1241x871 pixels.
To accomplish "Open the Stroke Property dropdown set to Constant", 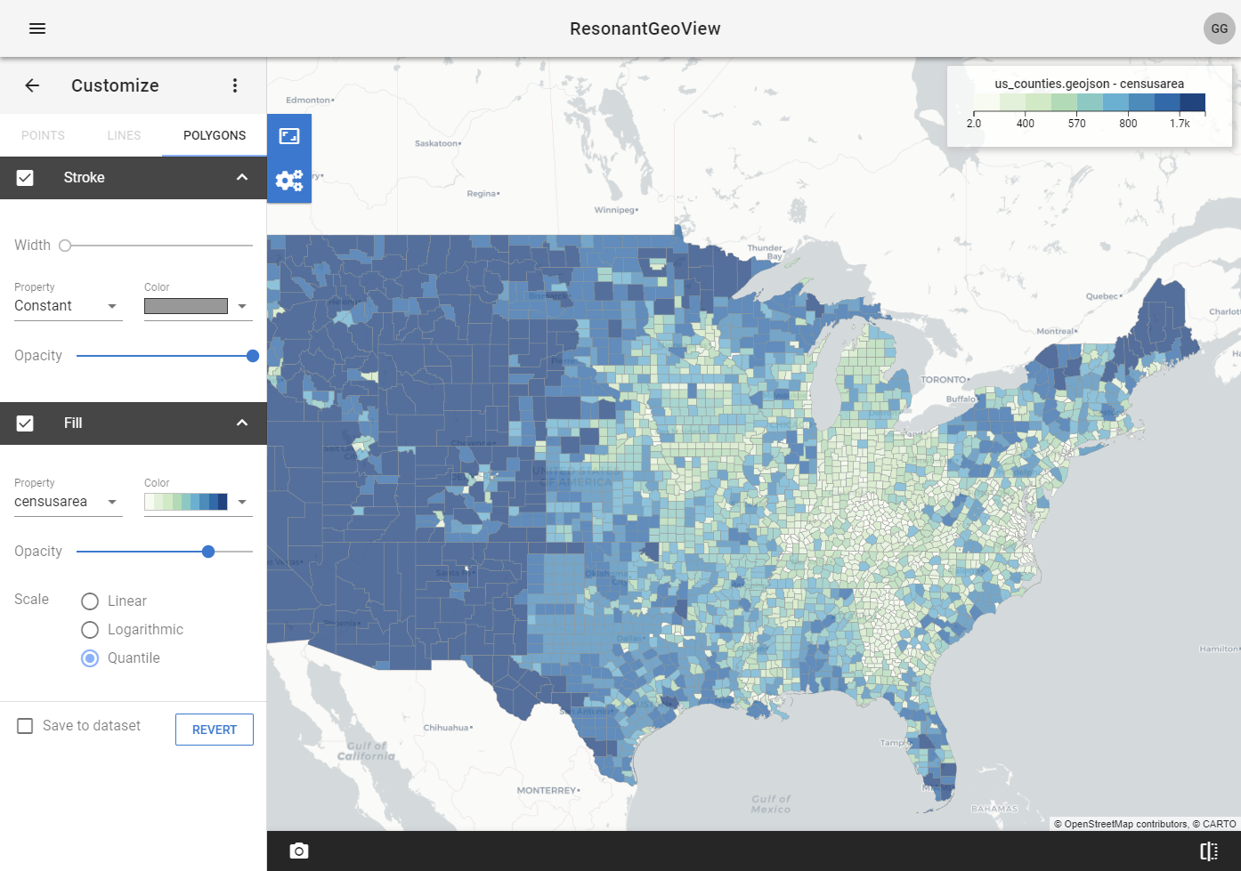I will point(68,306).
